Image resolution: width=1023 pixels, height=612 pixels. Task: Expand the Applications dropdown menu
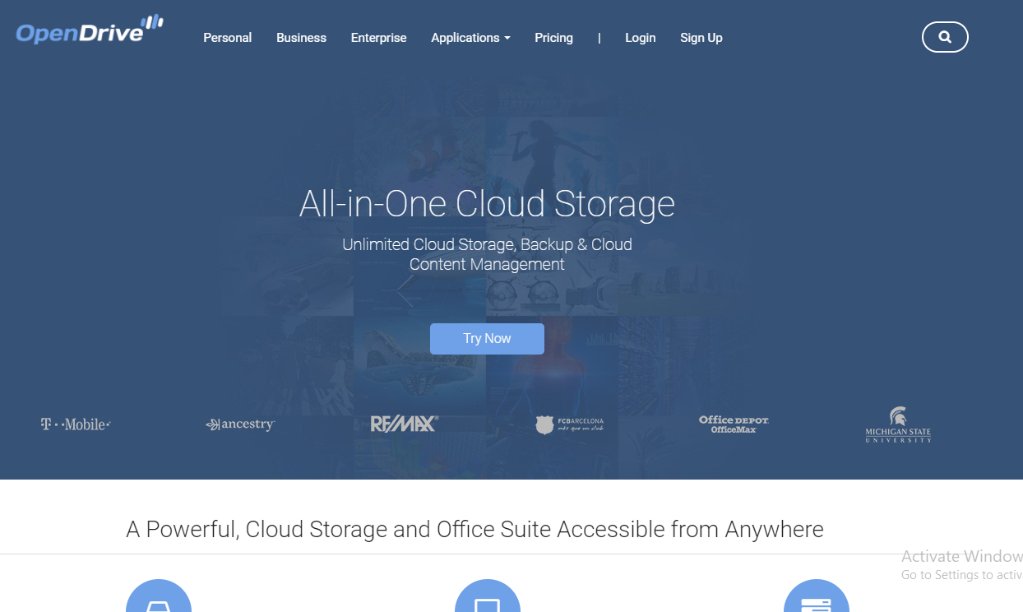pyautogui.click(x=470, y=38)
